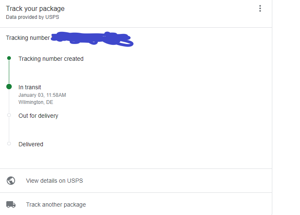Click the green progress line segment
300x215 pixels.
point(9,72)
